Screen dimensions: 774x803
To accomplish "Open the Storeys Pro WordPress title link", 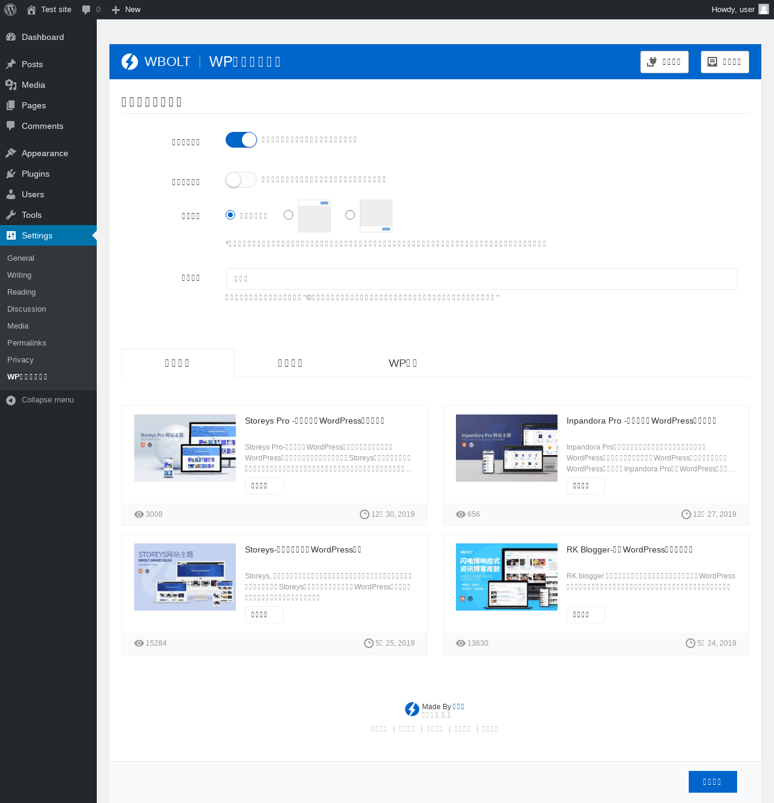I will pos(314,421).
